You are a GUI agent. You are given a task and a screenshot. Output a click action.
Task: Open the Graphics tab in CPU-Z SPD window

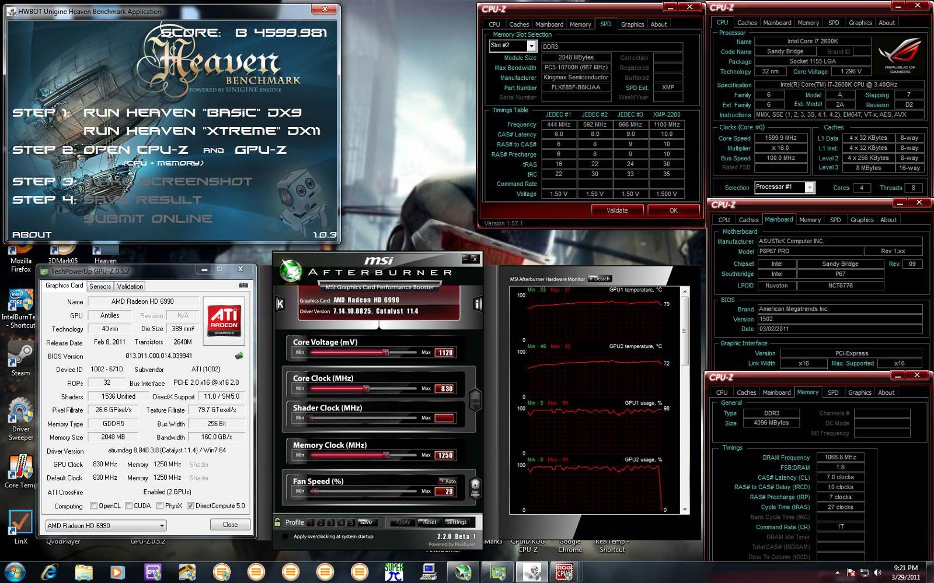click(632, 24)
